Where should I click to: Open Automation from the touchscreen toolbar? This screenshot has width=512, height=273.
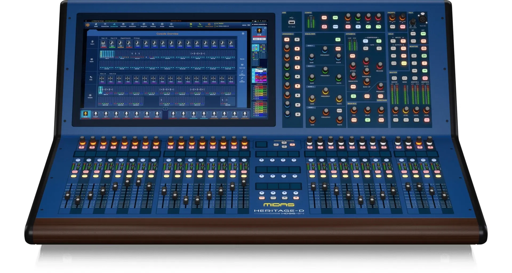click(x=133, y=25)
